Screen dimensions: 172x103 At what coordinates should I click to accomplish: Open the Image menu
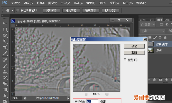coord(40,3)
